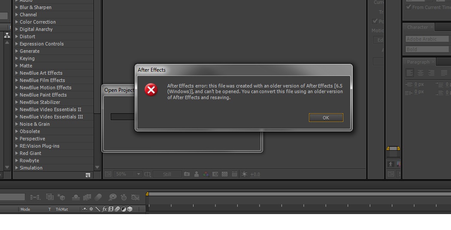Viewport: 451px width, 230px height.
Task: Click Motion Blur column header icon
Action: (117, 209)
